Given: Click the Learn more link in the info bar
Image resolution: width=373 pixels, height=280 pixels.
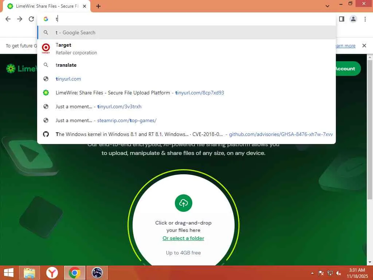Looking at the screenshot, I should (345, 46).
